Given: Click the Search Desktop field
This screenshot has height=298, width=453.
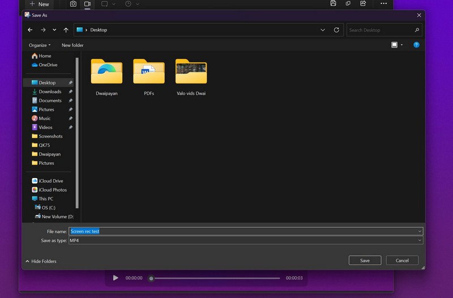Looking at the screenshot, I should [x=381, y=30].
